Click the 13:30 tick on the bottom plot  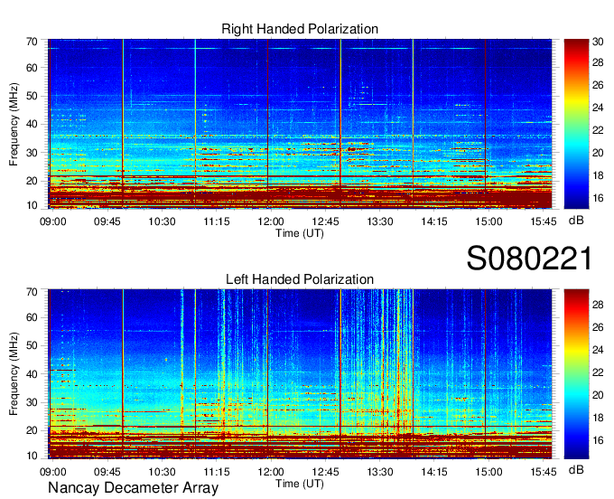(380, 472)
